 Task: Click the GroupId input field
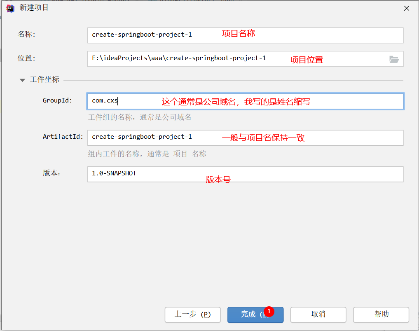[x=245, y=101]
